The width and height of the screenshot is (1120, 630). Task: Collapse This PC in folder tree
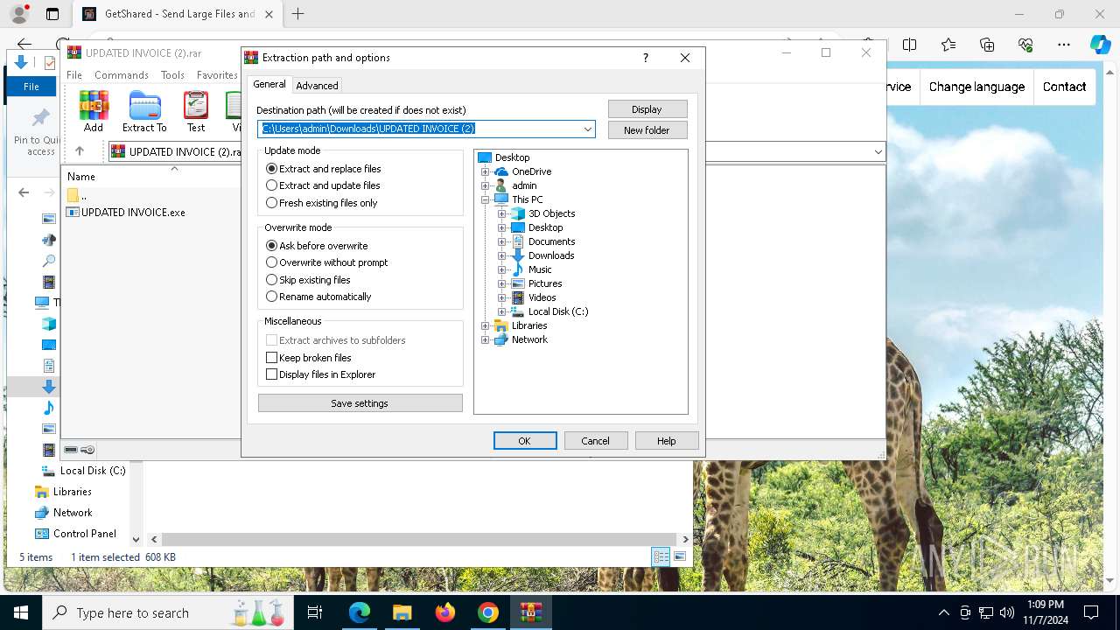[x=486, y=199]
